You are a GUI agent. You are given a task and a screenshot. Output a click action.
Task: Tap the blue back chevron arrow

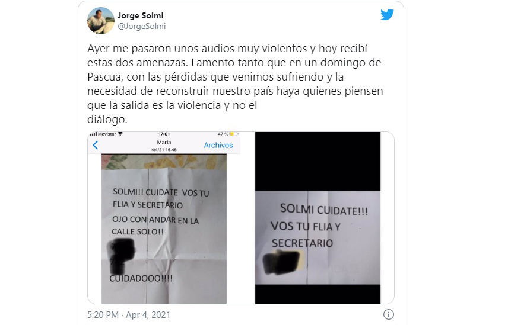[96, 145]
